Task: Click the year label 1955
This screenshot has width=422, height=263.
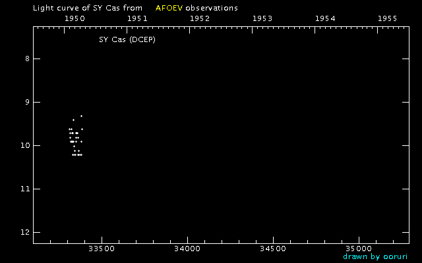Action: point(388,18)
